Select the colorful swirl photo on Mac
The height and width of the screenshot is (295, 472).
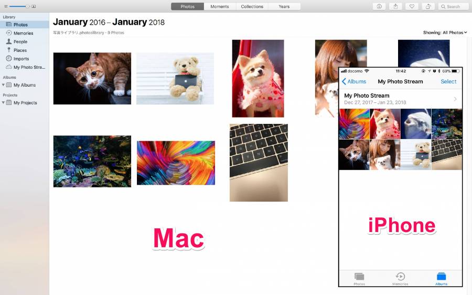[x=176, y=163]
